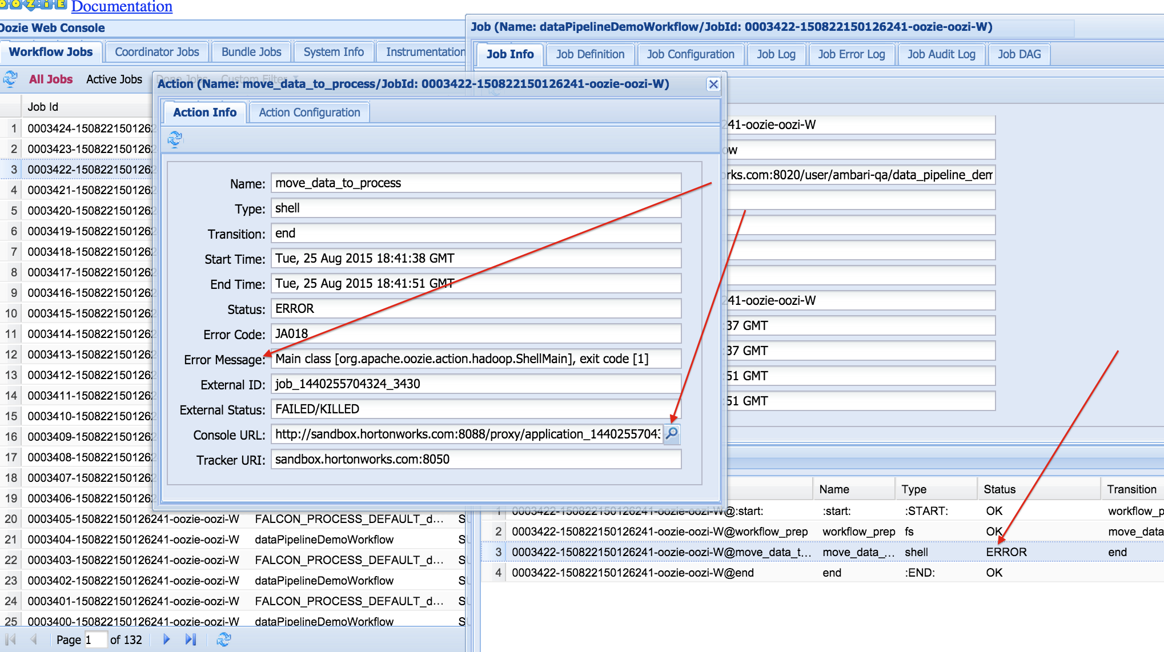The width and height of the screenshot is (1164, 652).
Task: Filter to show Active Jobs
Action: pyautogui.click(x=114, y=79)
